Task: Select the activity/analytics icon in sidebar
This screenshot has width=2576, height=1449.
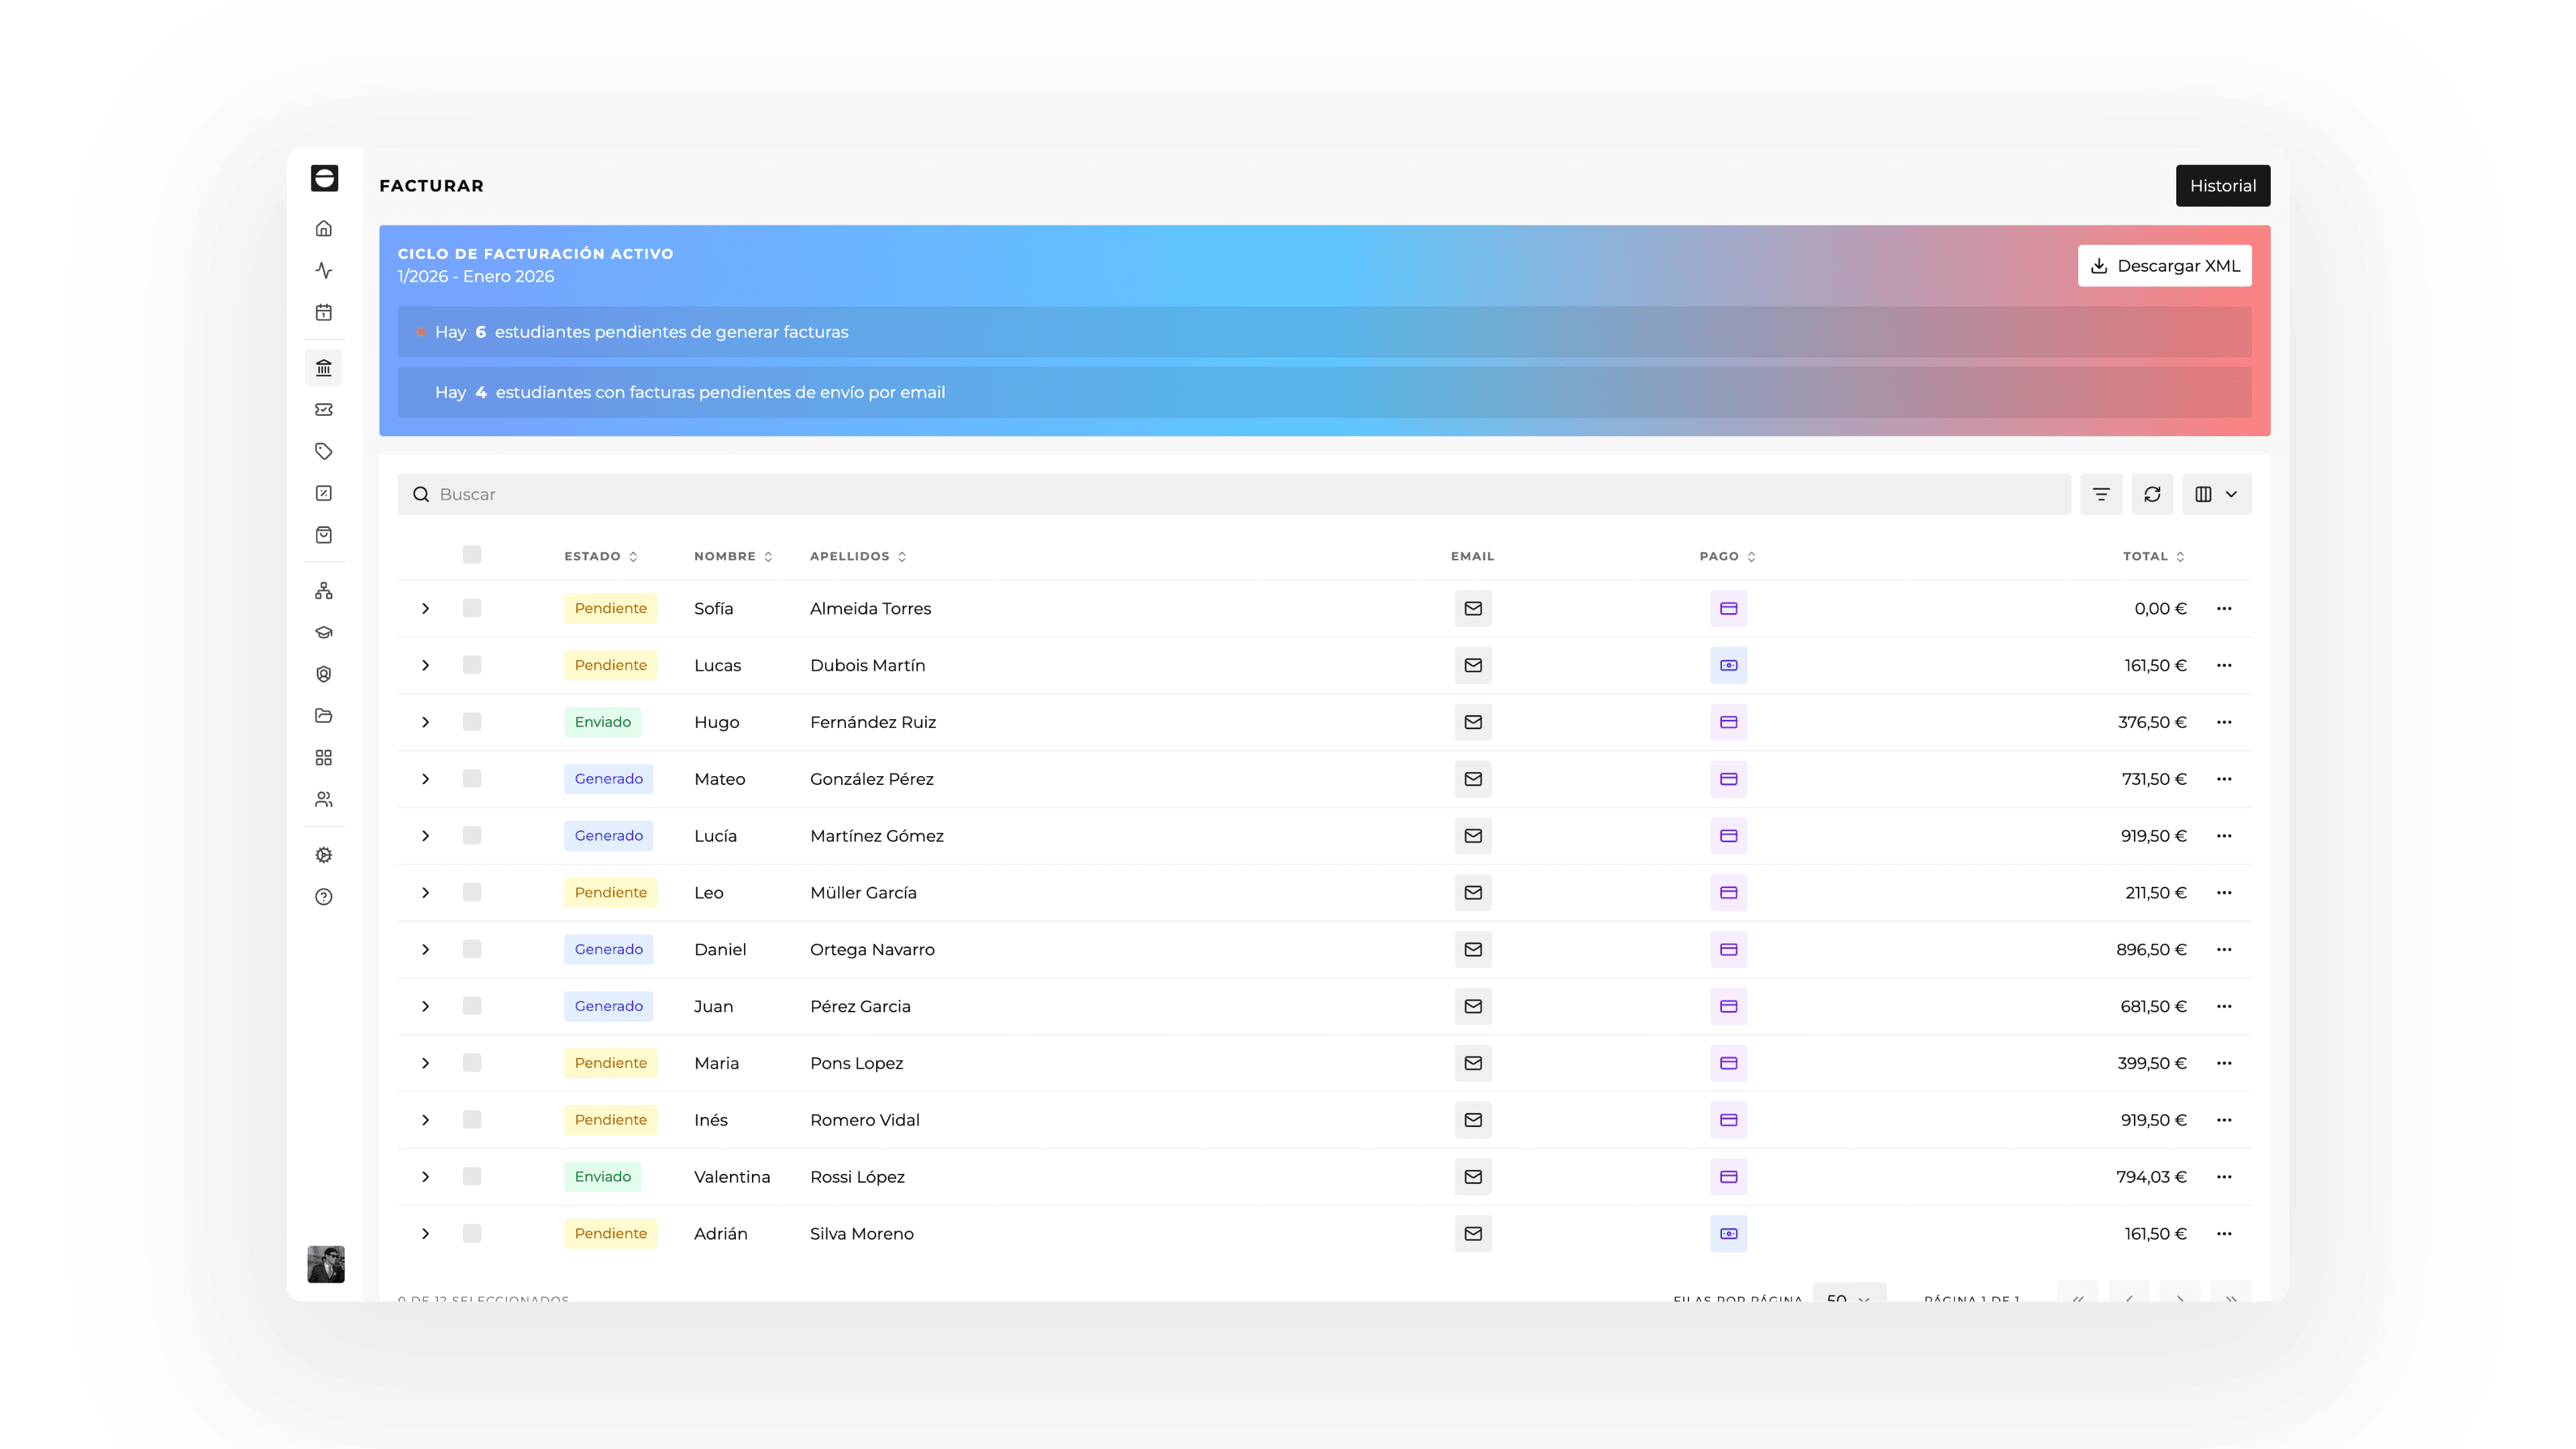Action: (324, 270)
